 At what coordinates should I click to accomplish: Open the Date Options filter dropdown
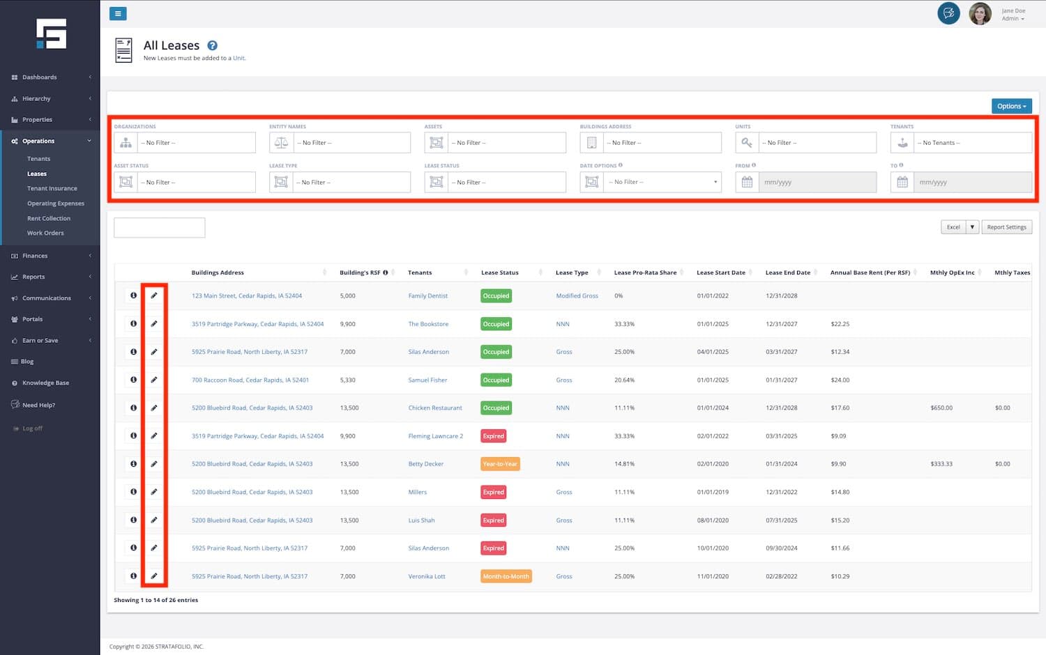click(662, 182)
